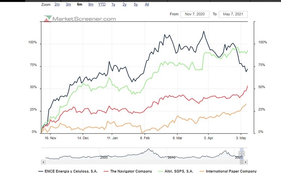This screenshot has width=281, height=173.
Task: Click the 5. Apr x-axis label
Action: pyautogui.click(x=208, y=138)
